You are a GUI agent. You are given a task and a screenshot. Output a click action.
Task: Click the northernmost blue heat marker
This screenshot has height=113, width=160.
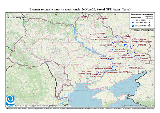pos(83,19)
